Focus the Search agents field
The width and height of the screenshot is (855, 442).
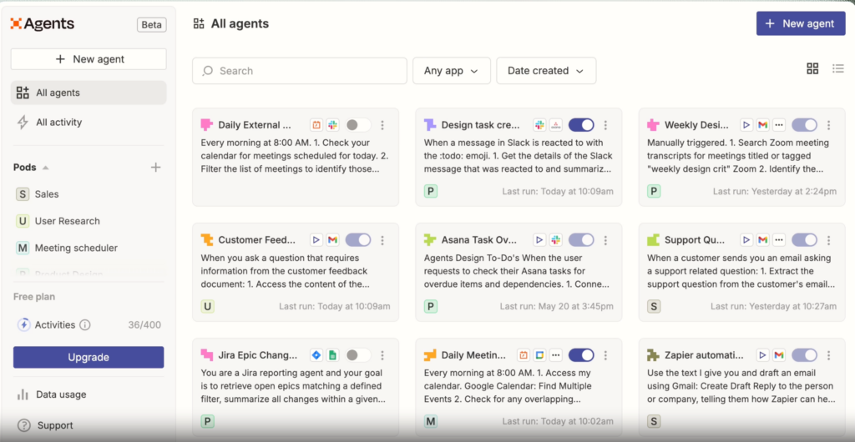click(x=300, y=71)
